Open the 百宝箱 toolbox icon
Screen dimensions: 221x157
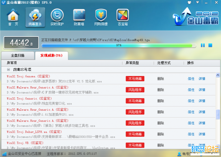pyautogui.click(x=123, y=17)
